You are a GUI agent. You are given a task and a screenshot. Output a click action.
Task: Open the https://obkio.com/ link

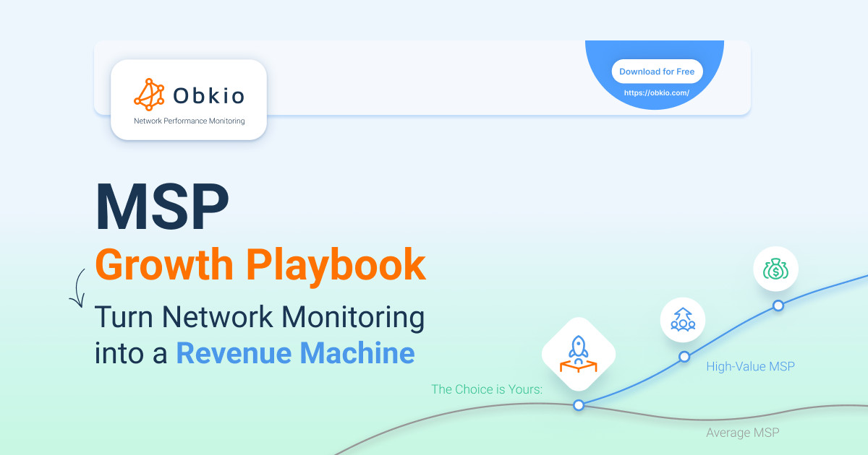pos(658,92)
